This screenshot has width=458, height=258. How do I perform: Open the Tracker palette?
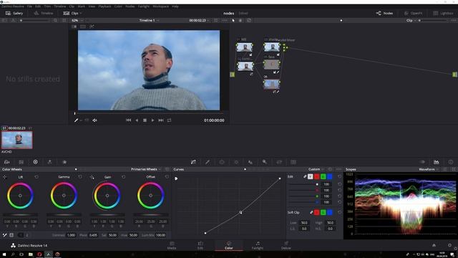tap(236, 162)
